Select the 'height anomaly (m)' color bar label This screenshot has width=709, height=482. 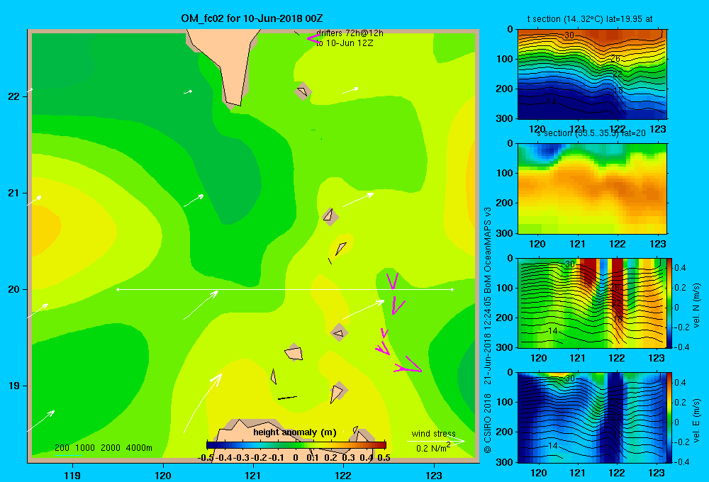point(295,432)
